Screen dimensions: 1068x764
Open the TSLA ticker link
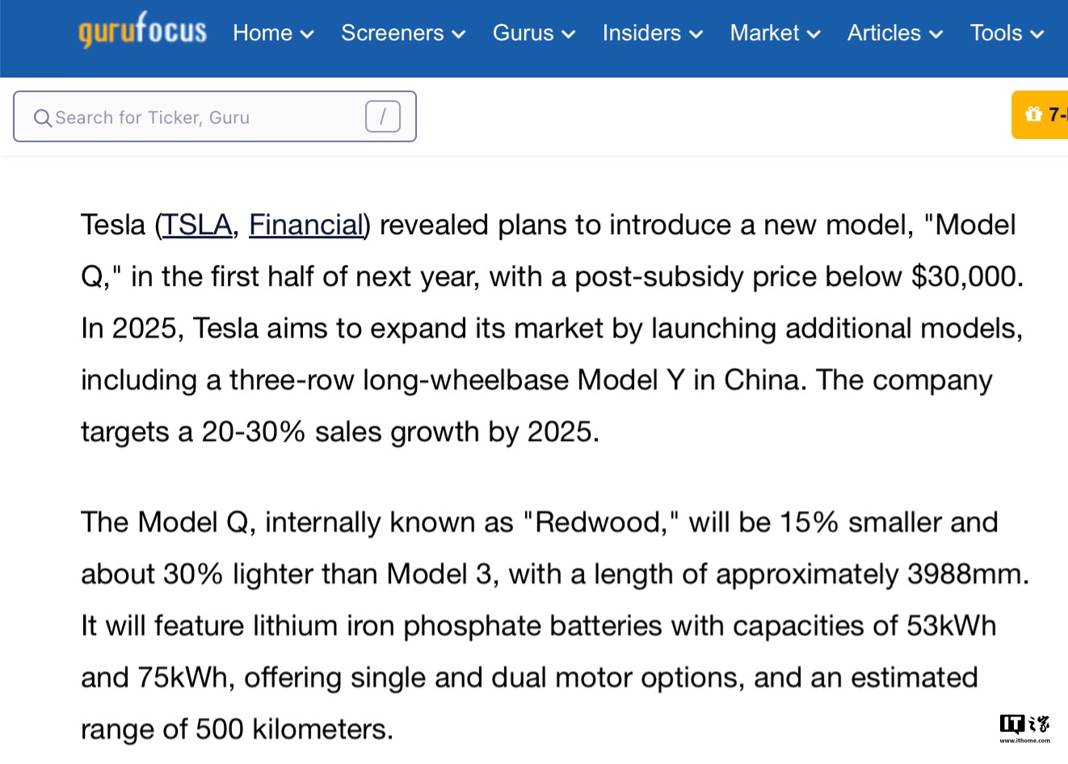pyautogui.click(x=196, y=225)
